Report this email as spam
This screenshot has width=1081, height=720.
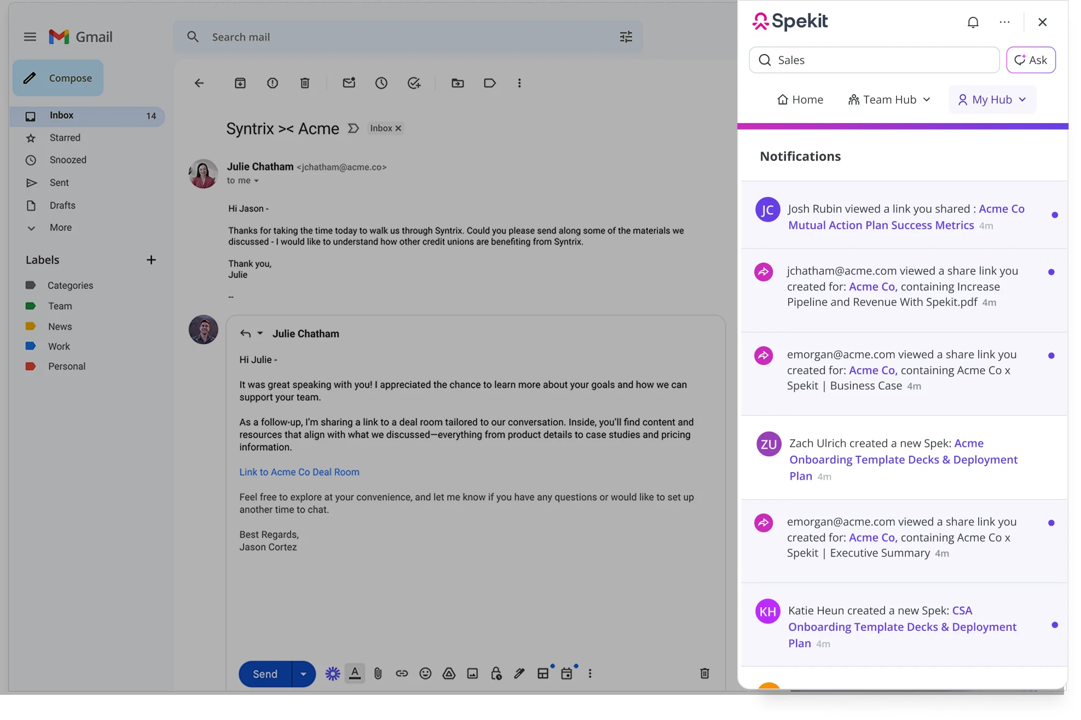click(x=273, y=83)
